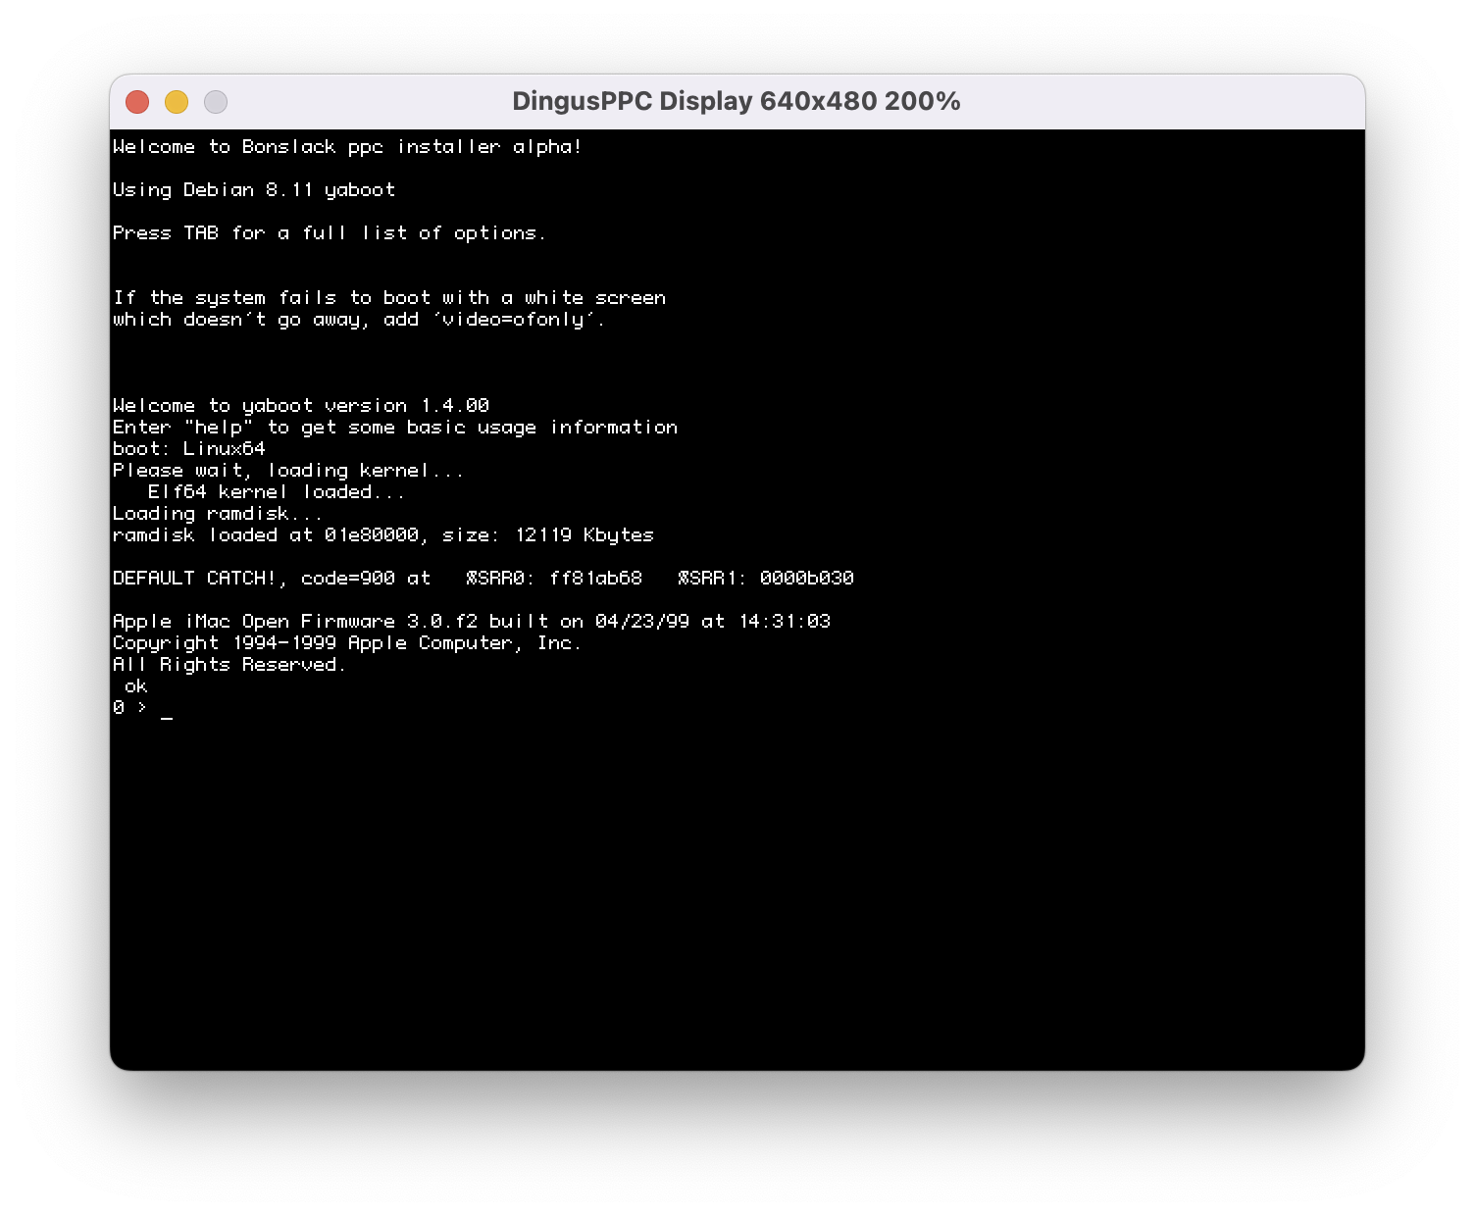Click the 'ok' firmware response

[x=136, y=686]
